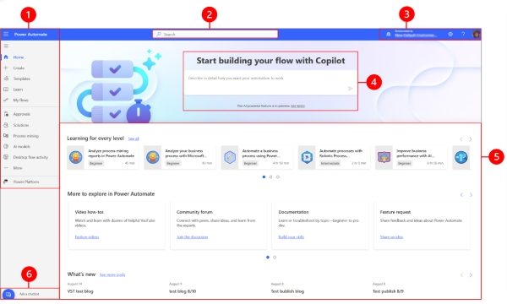Advance Learning carousel with right chevron
507x304 pixels.
point(471,139)
